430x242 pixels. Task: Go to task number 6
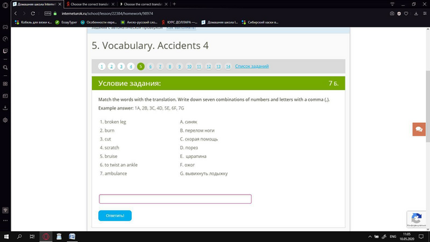click(x=150, y=67)
